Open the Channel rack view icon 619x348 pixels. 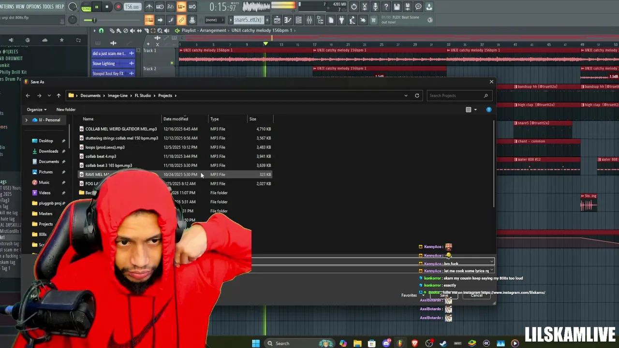pos(298,20)
